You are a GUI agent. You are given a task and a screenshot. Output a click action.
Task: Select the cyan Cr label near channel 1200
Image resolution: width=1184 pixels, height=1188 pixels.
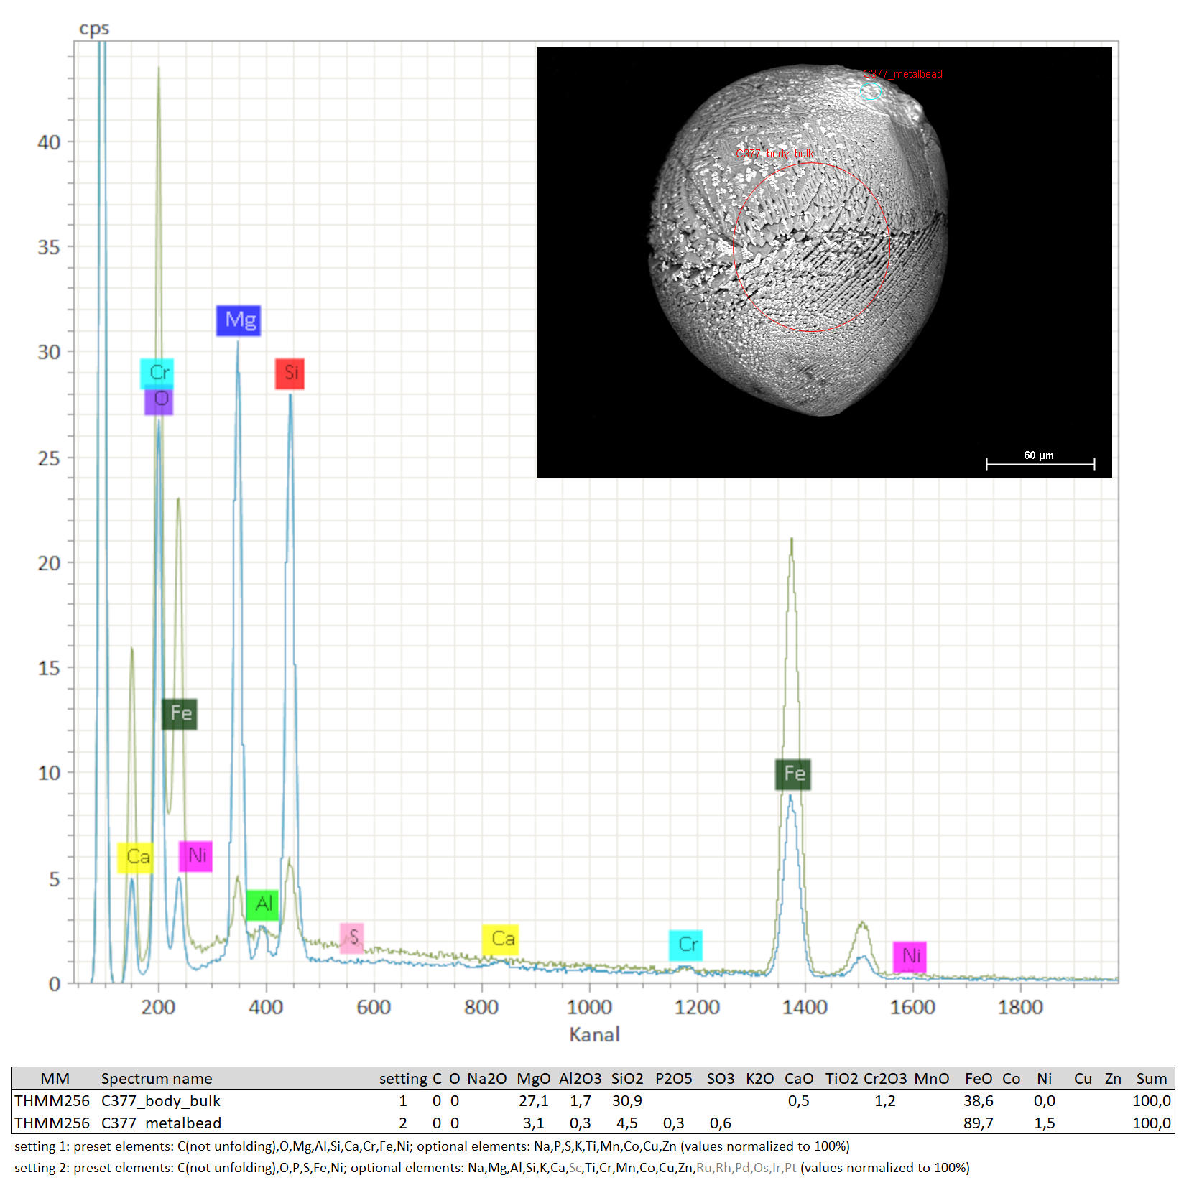pos(686,945)
